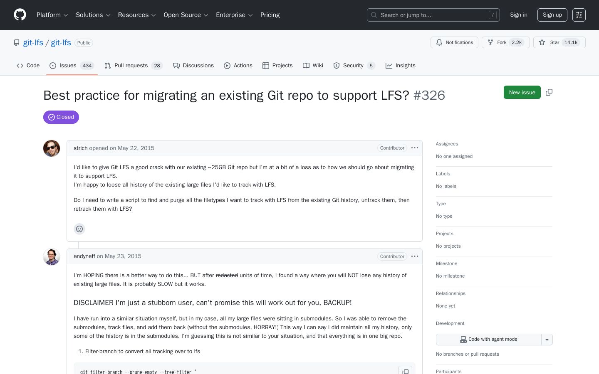The width and height of the screenshot is (599, 374).
Task: Click the Fork count 2.2k
Action: 517,42
